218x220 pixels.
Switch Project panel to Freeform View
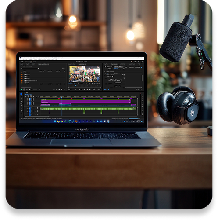tap(29, 89)
